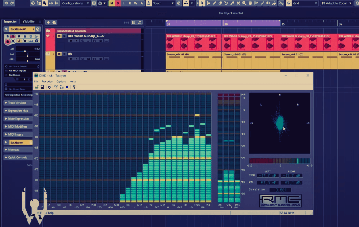Click the power start/stop icon in DIGICheck
The width and height of the screenshot is (359, 227).
49,87
